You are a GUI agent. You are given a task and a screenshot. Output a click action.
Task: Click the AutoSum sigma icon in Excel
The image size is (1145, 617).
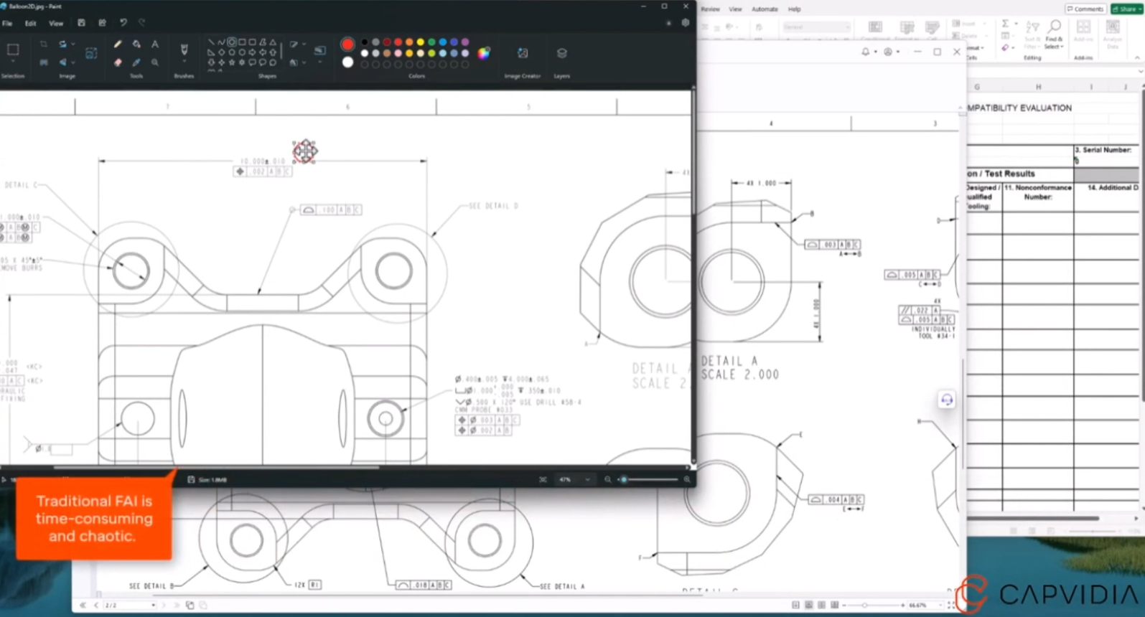(1006, 24)
